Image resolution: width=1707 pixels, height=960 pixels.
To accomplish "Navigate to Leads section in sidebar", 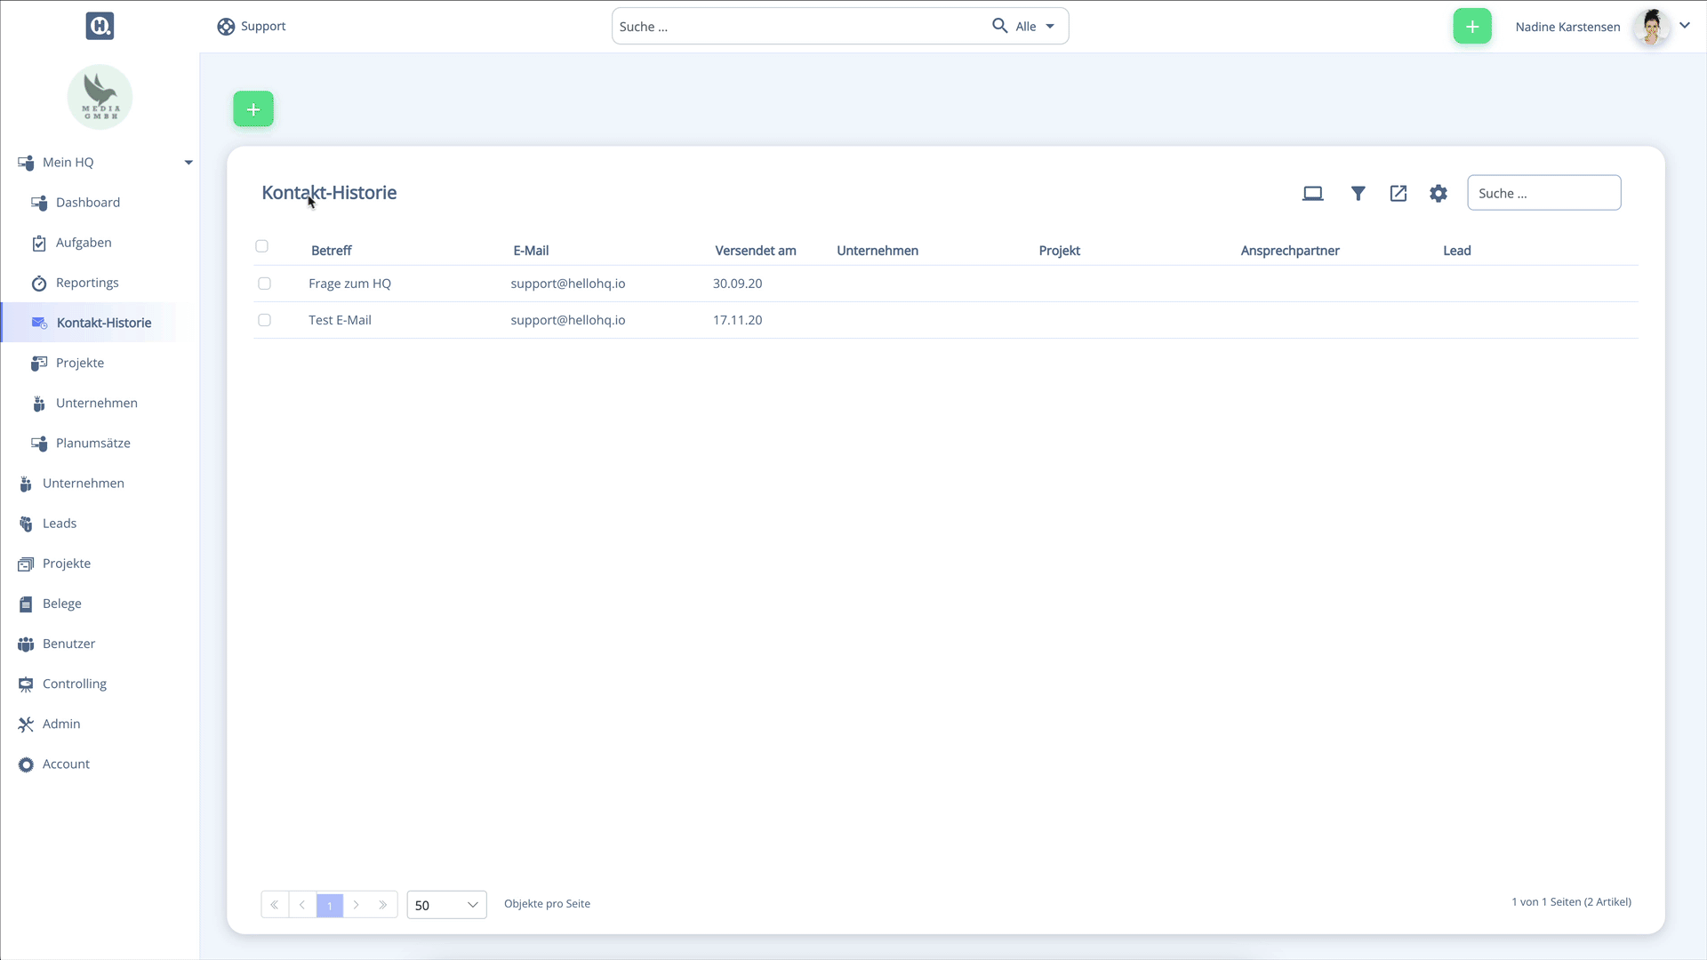I will [x=60, y=523].
